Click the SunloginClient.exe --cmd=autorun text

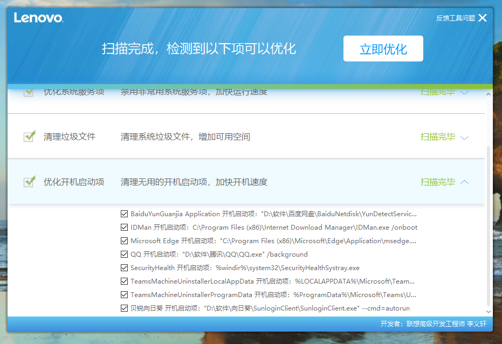tap(307, 308)
